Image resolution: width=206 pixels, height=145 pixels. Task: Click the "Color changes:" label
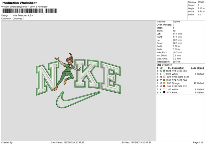[x=164, y=25]
